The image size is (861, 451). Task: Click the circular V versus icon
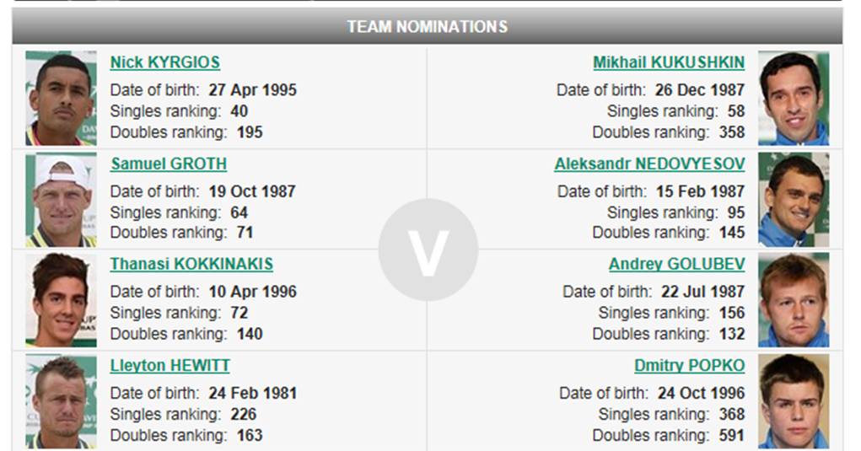[428, 250]
